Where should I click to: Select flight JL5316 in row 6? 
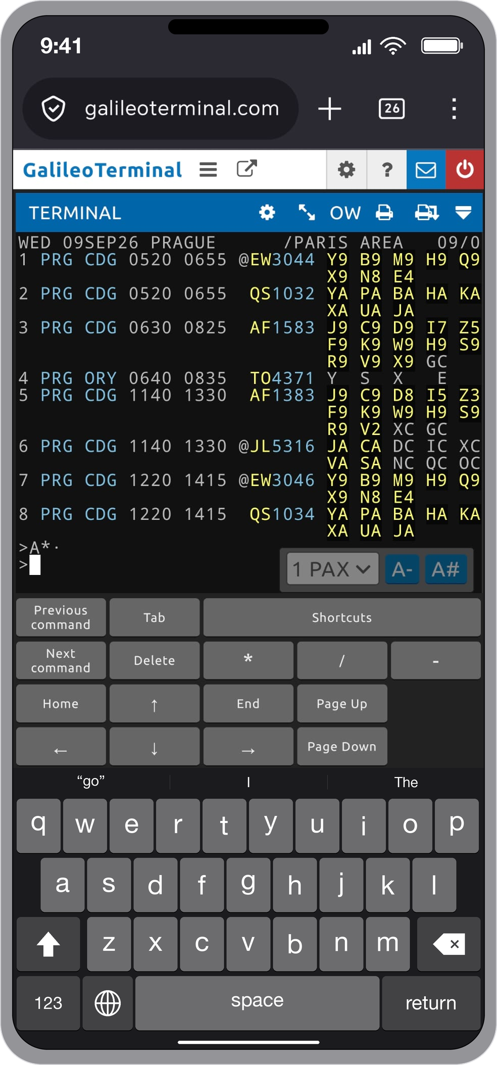pos(282,446)
